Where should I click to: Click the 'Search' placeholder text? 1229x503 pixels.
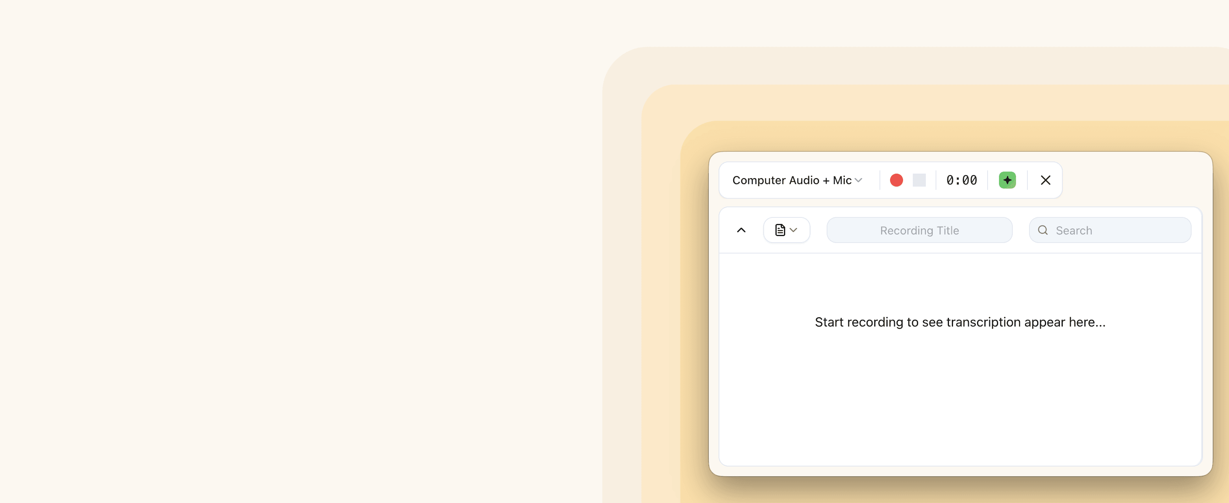(1073, 230)
